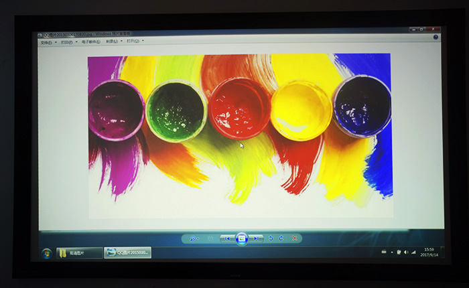469x288 pixels.
Task: Switch to the folder taskbar window
Action: 80,253
